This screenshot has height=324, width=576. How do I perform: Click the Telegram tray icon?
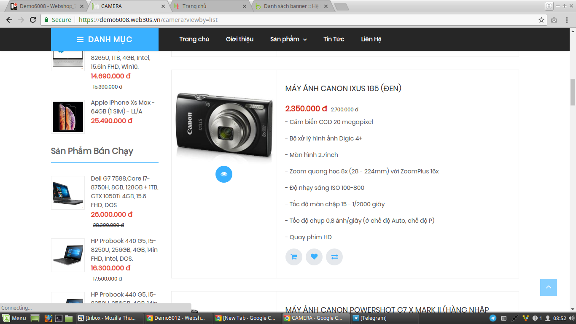pyautogui.click(x=493, y=318)
